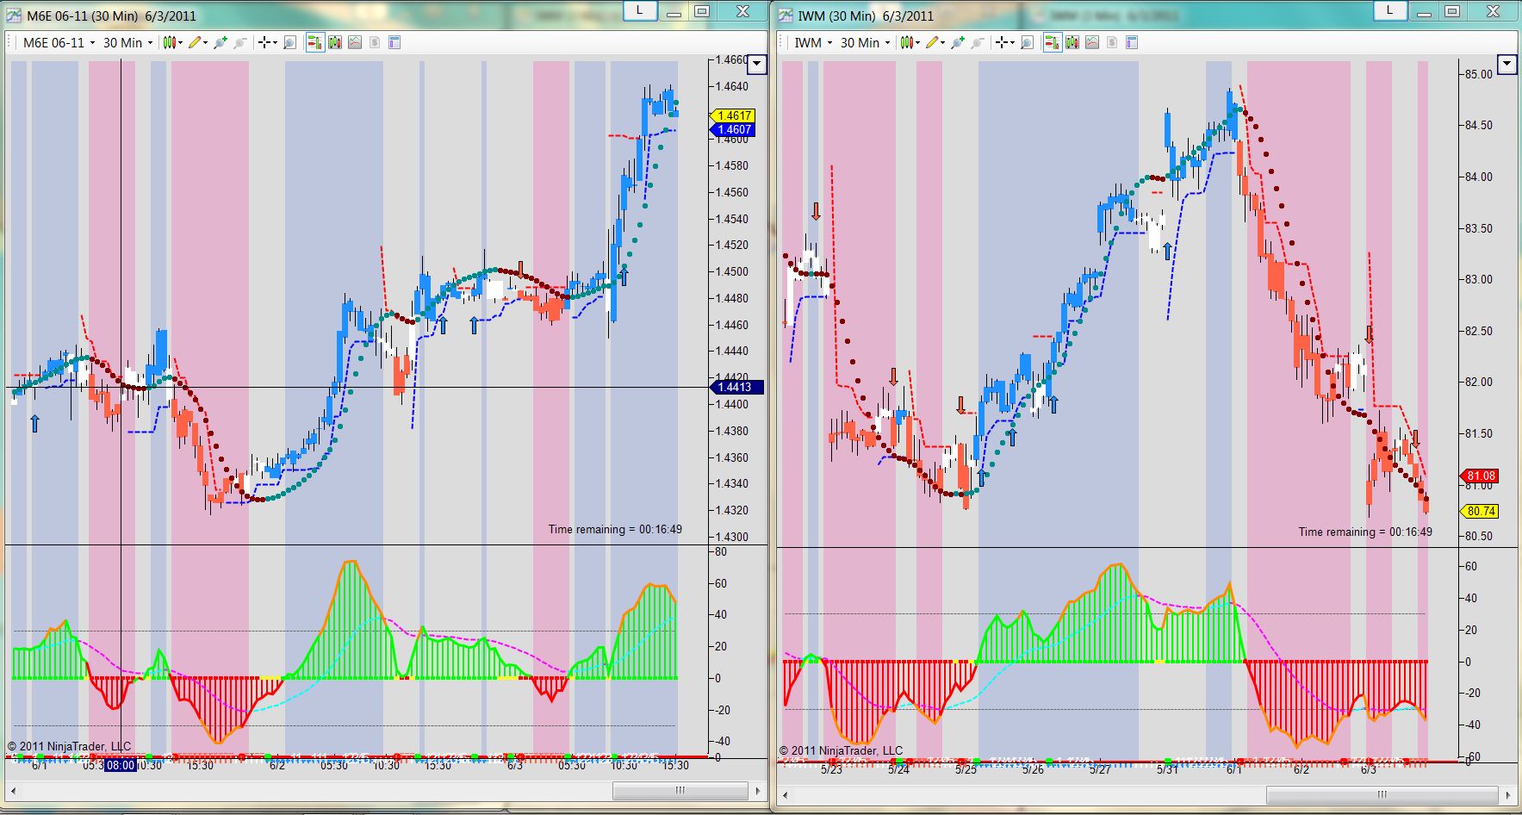Click the pin with green plus icon in M6E toolbar
The height and width of the screenshot is (815, 1522).
221,42
